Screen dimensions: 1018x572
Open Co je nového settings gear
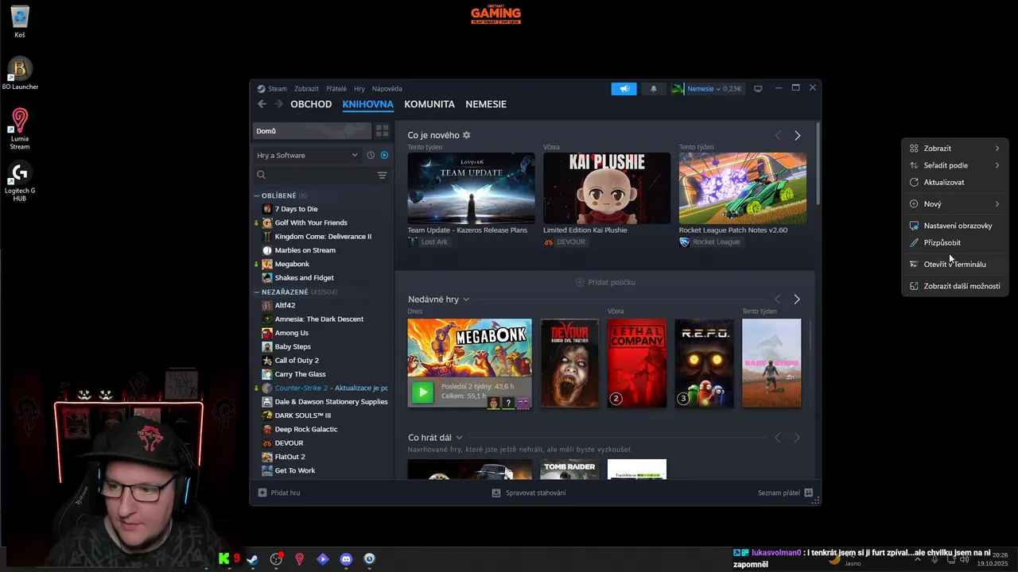[x=467, y=135]
